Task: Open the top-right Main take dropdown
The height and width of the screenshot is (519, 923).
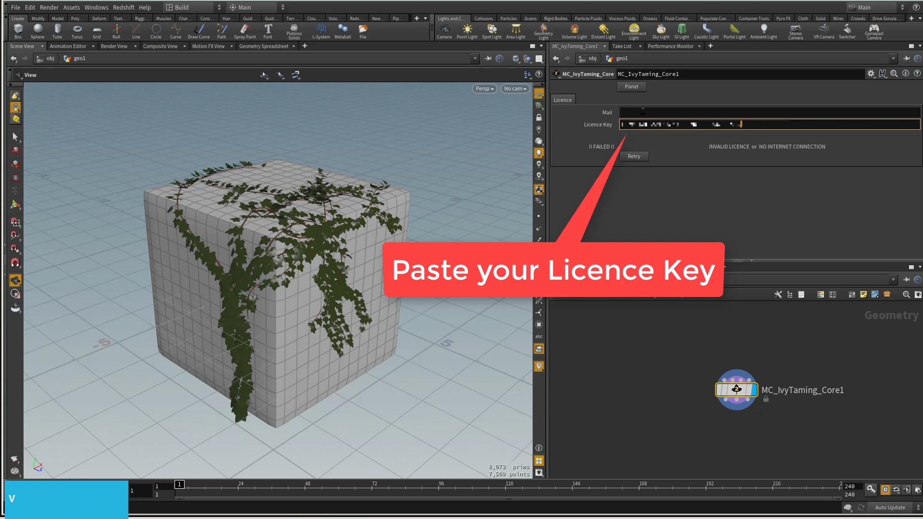Action: (876, 7)
